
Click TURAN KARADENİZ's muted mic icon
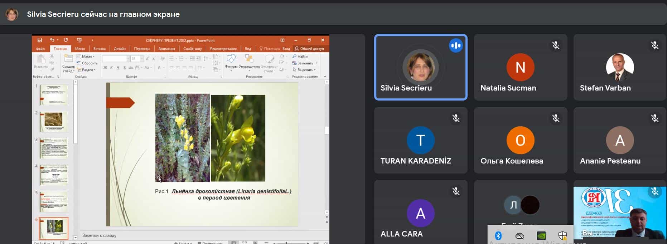coord(456,118)
